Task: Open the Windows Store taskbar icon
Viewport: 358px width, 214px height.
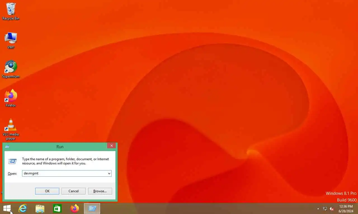Action: click(57, 208)
